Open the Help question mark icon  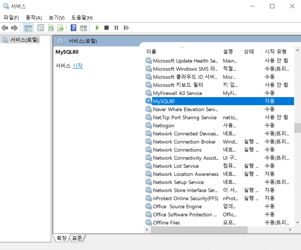(x=73, y=28)
